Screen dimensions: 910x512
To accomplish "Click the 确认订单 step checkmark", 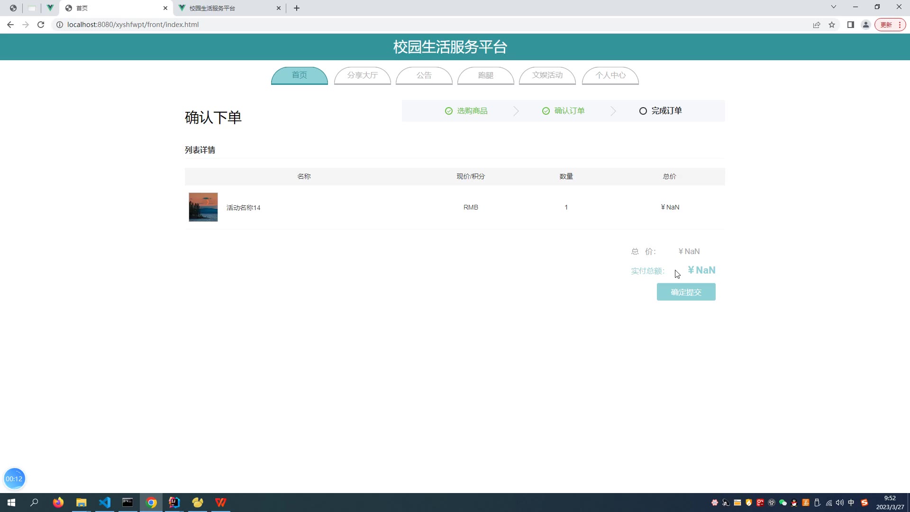I will (546, 111).
